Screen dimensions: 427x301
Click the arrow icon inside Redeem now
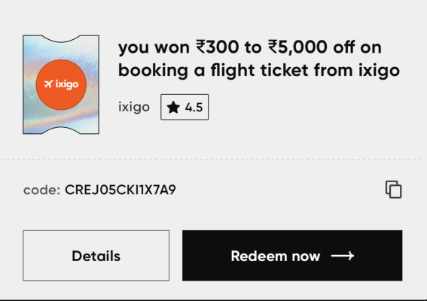tap(343, 256)
